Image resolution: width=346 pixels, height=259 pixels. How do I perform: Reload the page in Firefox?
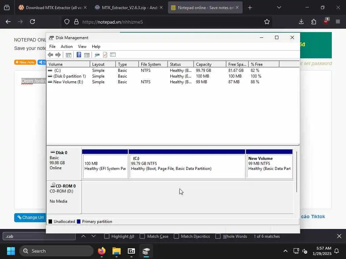coord(32,22)
